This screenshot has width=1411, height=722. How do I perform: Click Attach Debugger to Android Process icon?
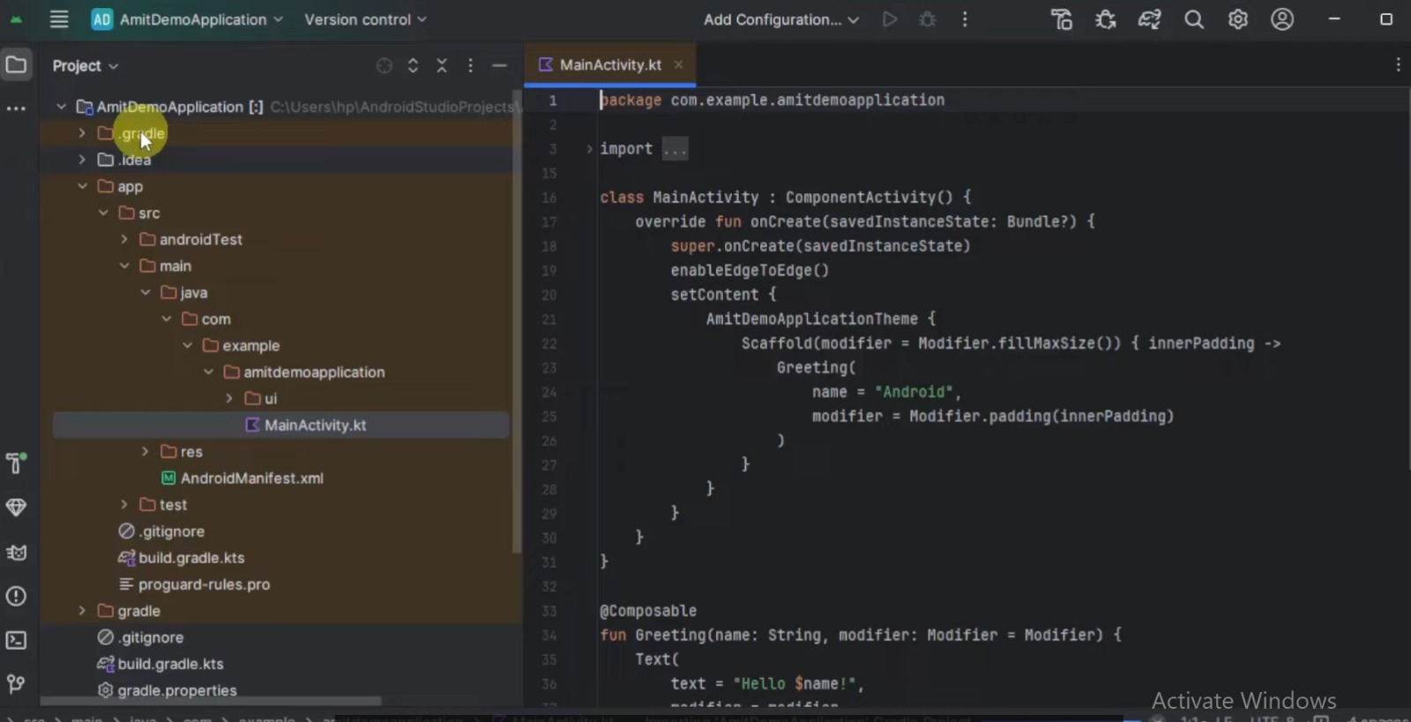1106,19
